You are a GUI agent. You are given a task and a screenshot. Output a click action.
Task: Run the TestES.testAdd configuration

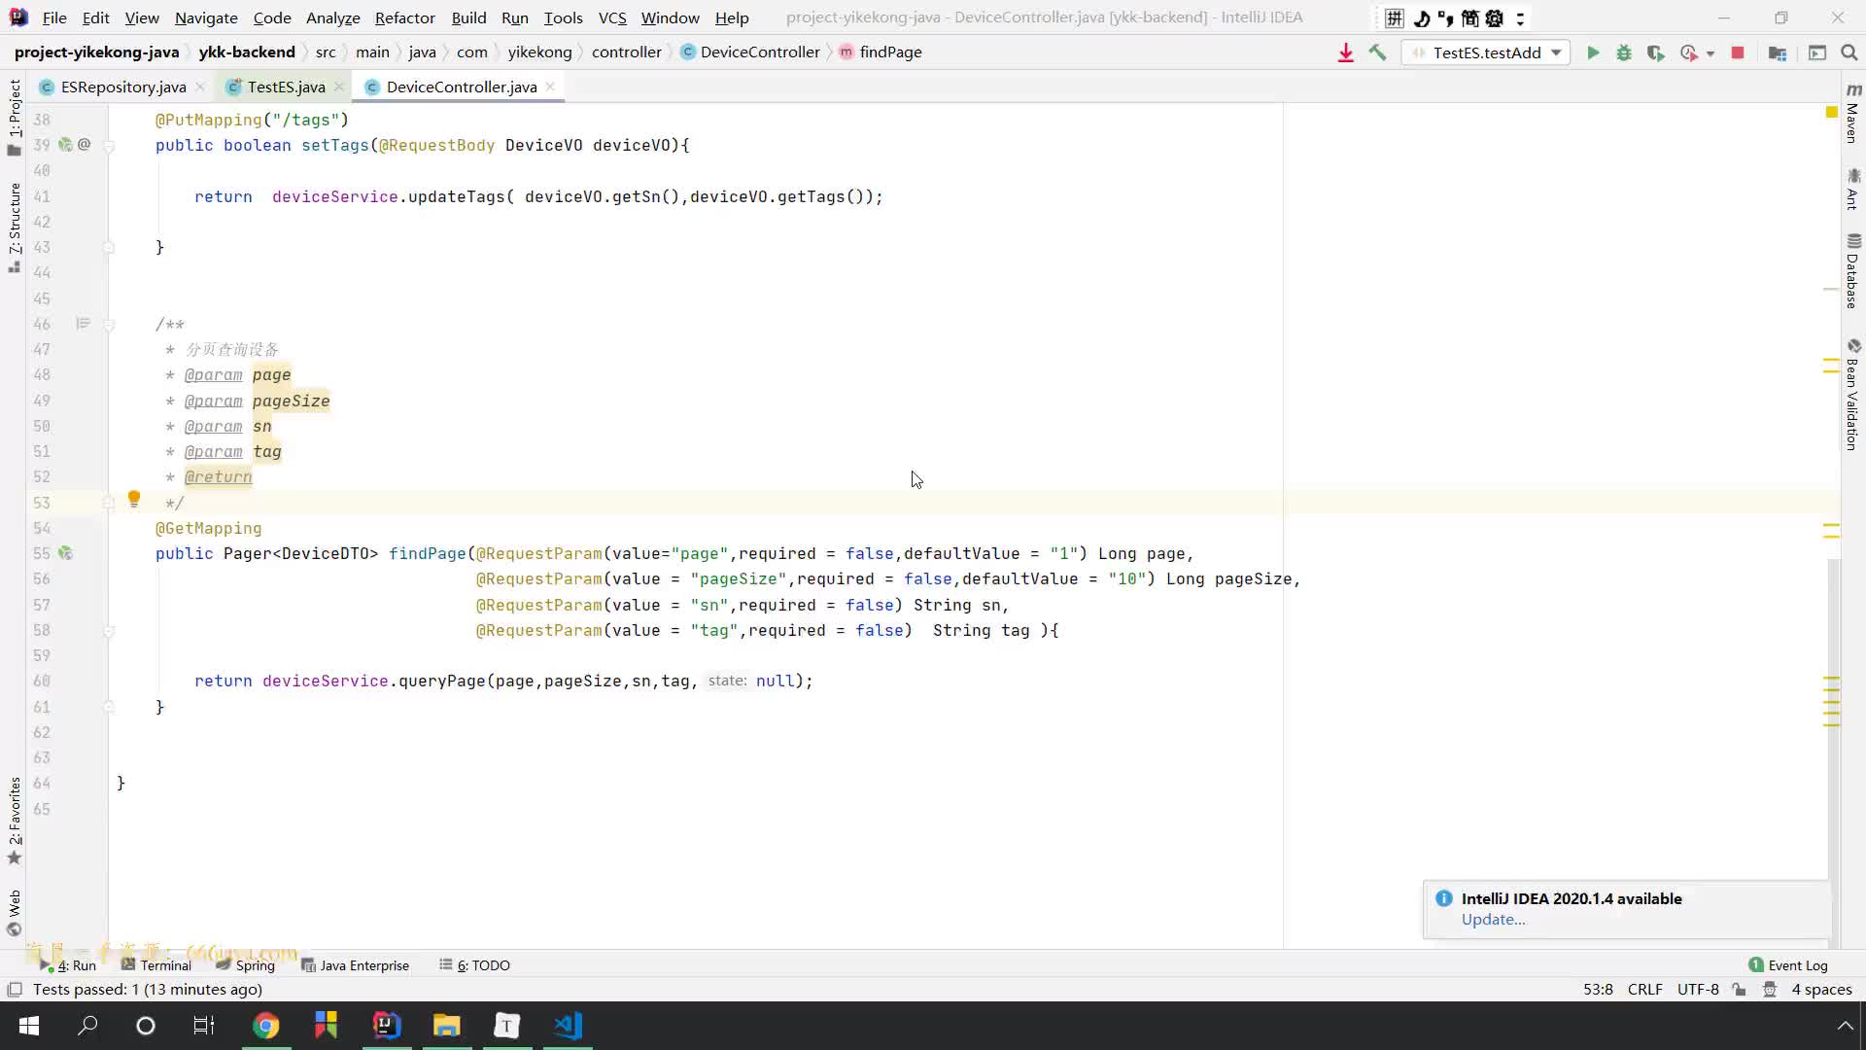1593,52
